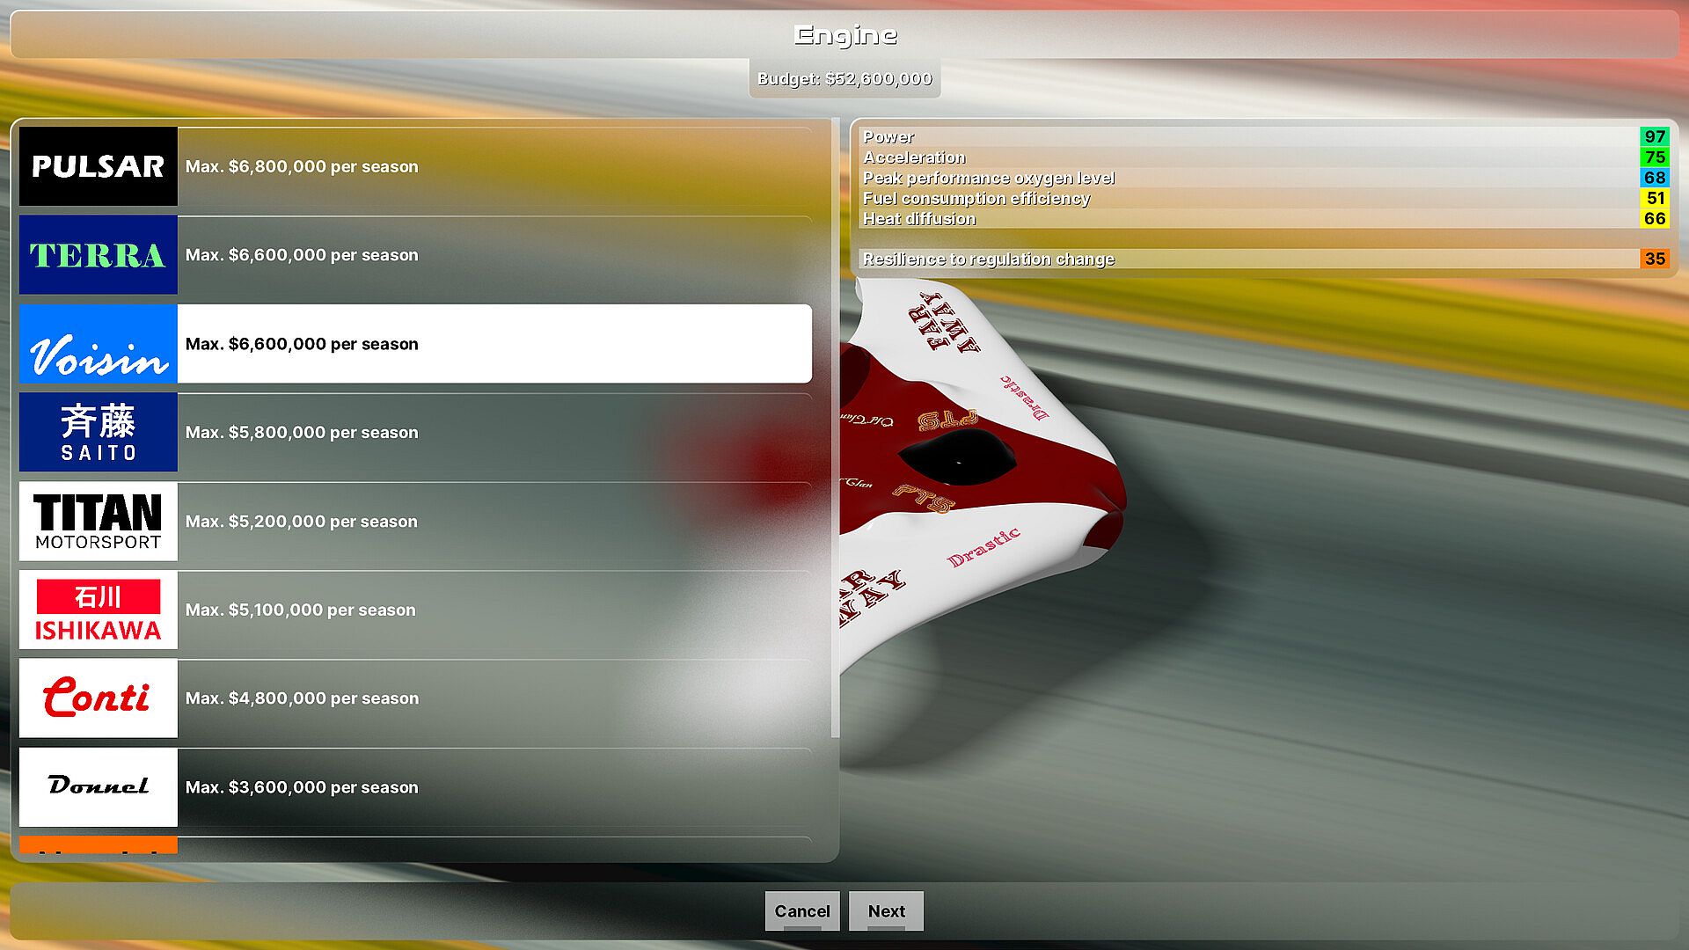The width and height of the screenshot is (1689, 950).
Task: Click the Conti engine logo
Action: point(98,698)
